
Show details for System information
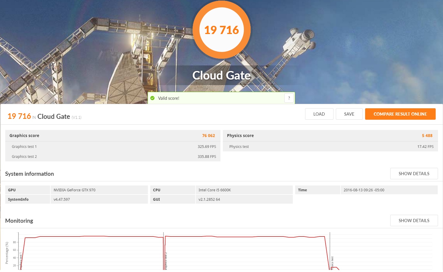click(x=414, y=174)
